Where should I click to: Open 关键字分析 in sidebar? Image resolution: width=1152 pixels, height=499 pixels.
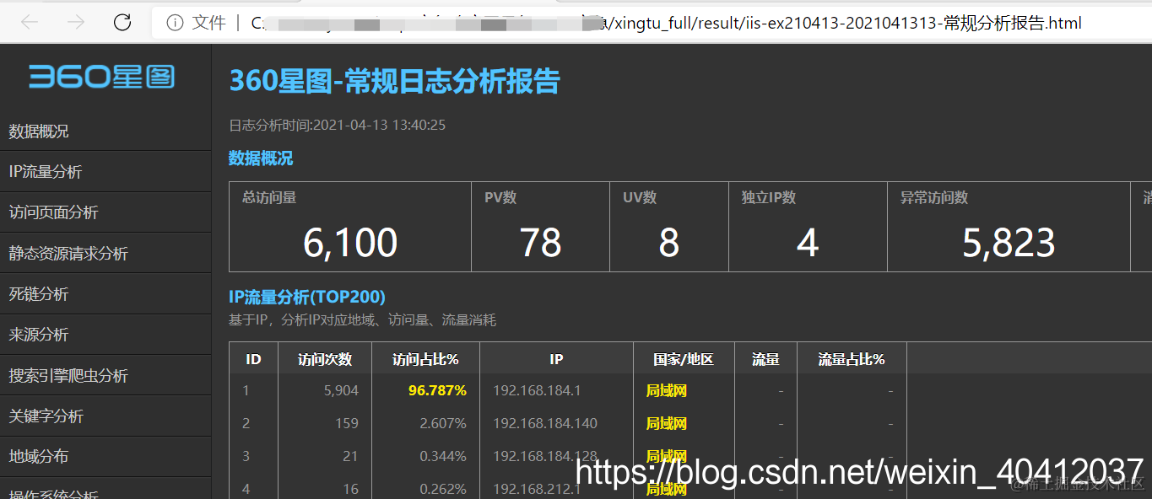pos(105,416)
